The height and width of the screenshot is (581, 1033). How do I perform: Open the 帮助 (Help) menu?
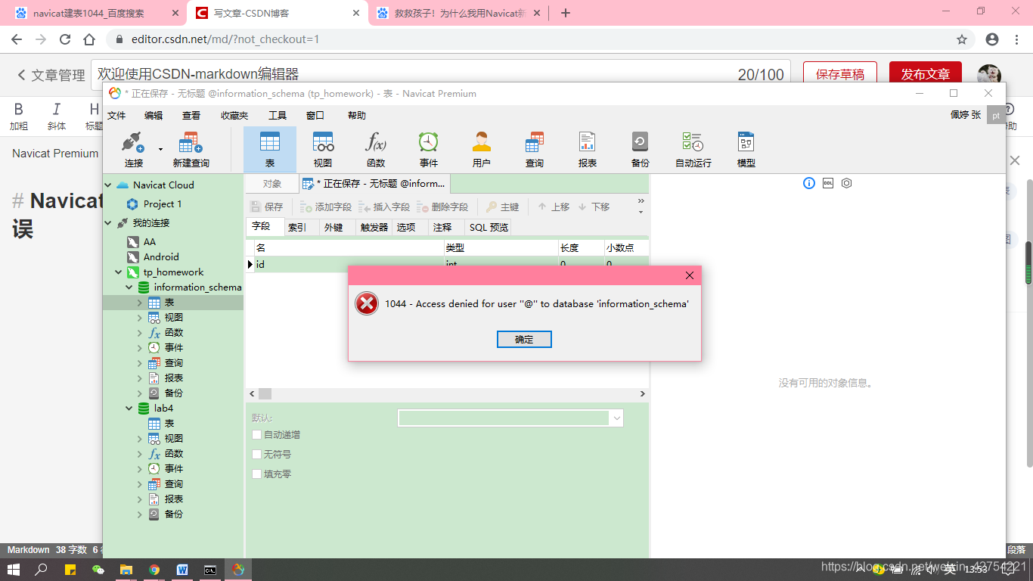click(x=357, y=116)
